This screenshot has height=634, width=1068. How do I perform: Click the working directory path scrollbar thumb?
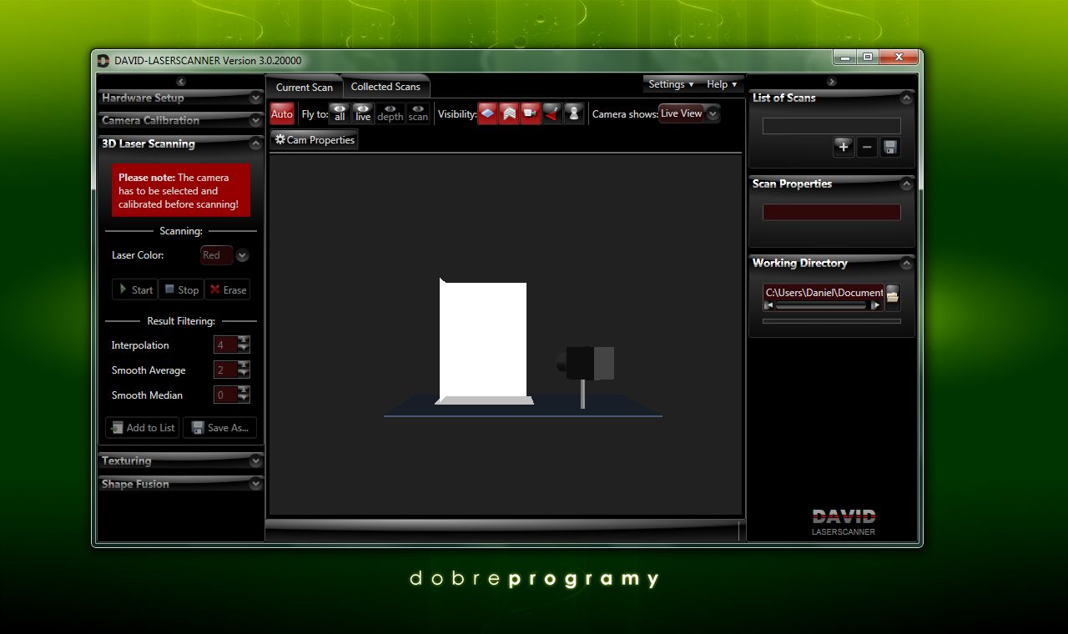click(x=821, y=305)
